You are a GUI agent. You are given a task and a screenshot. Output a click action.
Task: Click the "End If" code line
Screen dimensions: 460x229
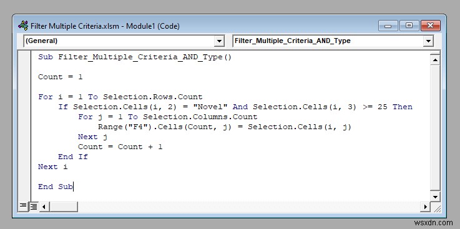pos(73,157)
